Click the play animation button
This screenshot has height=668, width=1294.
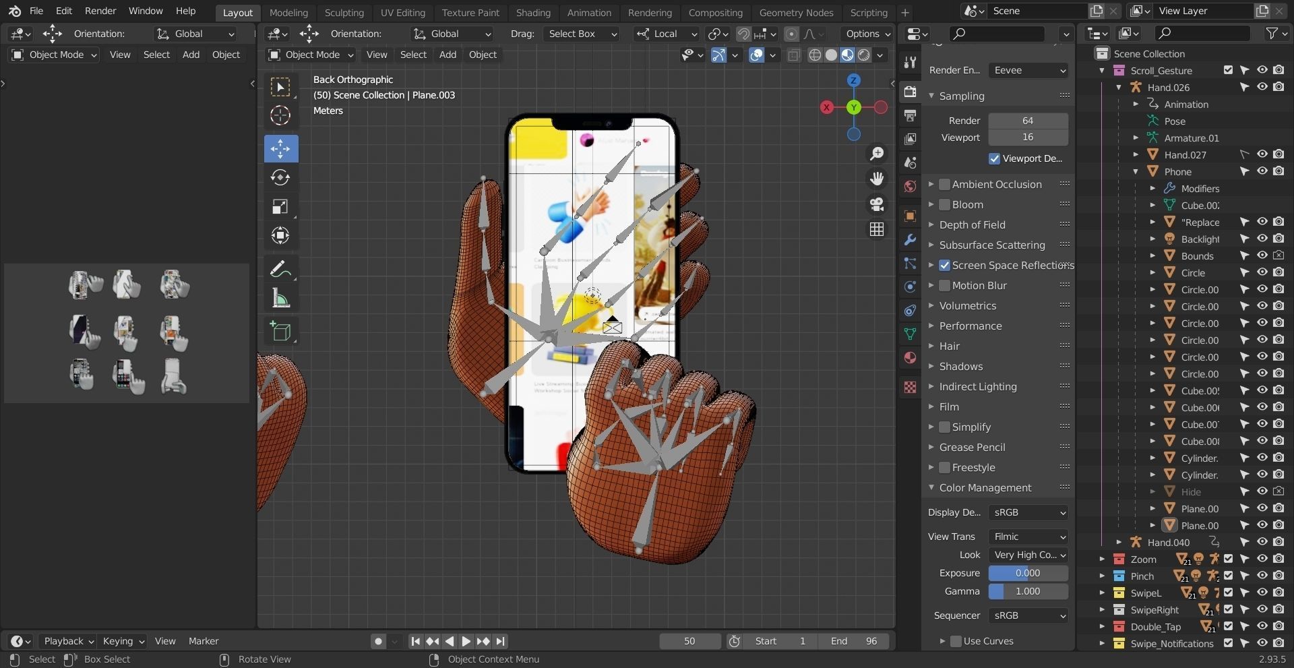click(466, 641)
